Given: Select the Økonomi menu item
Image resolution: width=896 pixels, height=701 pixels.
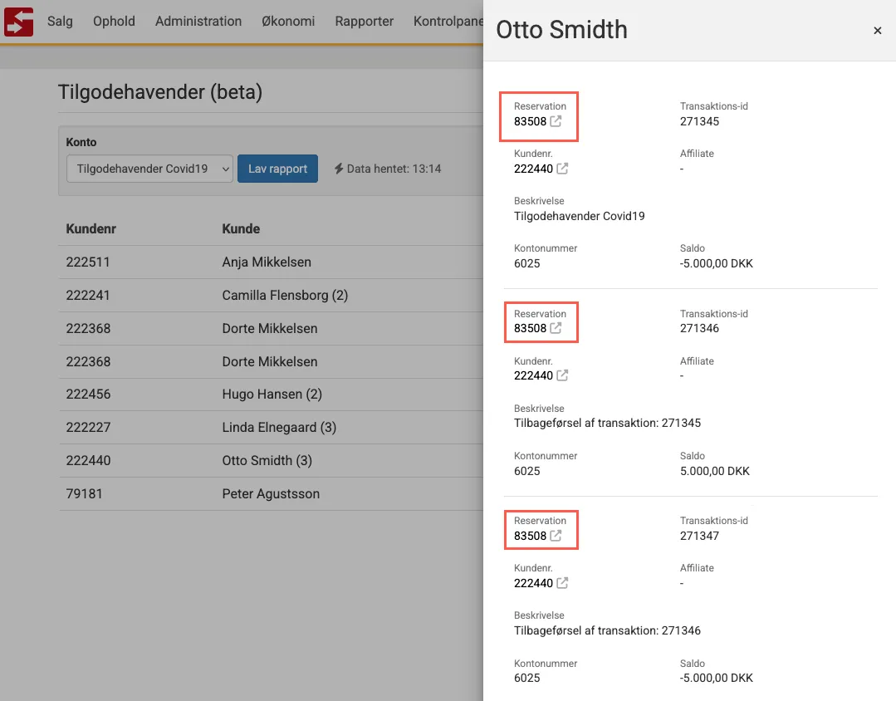Looking at the screenshot, I should click(288, 22).
